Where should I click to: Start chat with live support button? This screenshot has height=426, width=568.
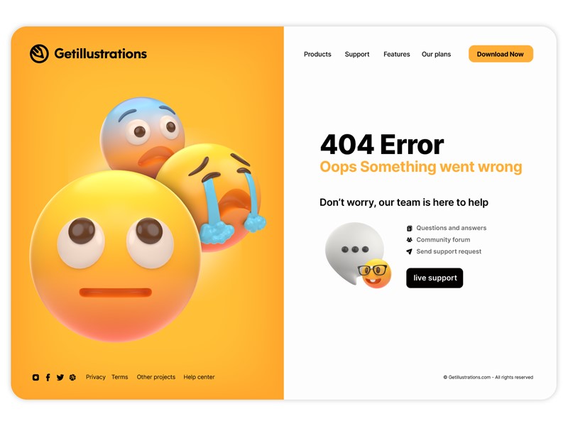[x=435, y=278]
